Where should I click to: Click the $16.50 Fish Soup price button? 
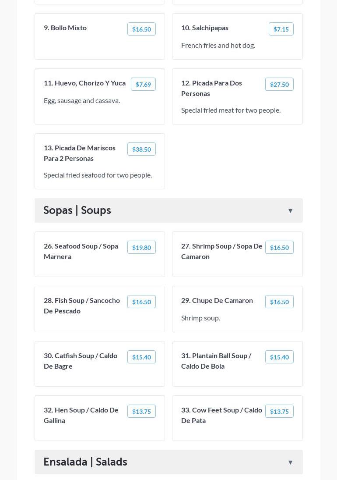pos(141,302)
